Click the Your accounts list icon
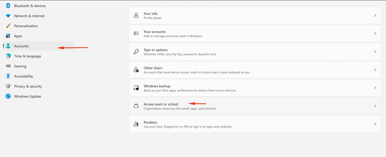Image resolution: width=386 pixels, height=157 pixels. 136,34
